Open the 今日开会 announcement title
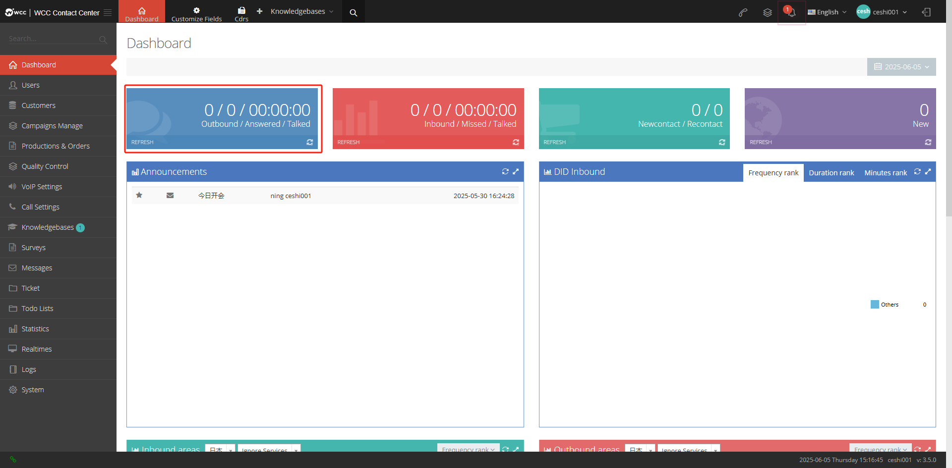 pos(211,196)
